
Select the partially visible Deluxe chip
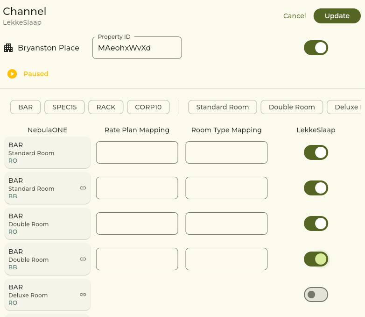tap(344, 107)
